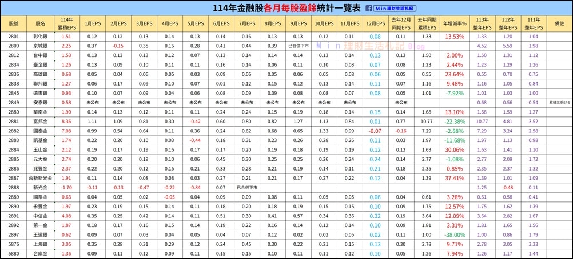Screen dimensions: 573x259
Task: Click 國泰金 cumulative EPS value 7.08
Action: [x=66, y=131]
